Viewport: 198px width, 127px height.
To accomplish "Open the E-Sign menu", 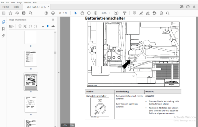I will click(x=19, y=2).
